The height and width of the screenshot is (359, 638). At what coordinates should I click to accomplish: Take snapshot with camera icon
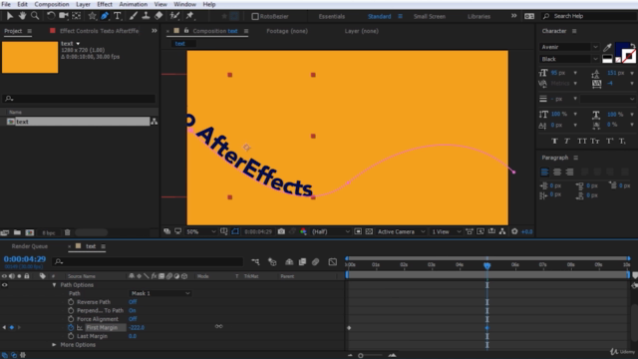(x=281, y=231)
